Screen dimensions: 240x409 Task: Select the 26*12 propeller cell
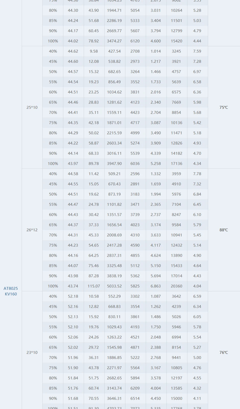tap(32, 230)
